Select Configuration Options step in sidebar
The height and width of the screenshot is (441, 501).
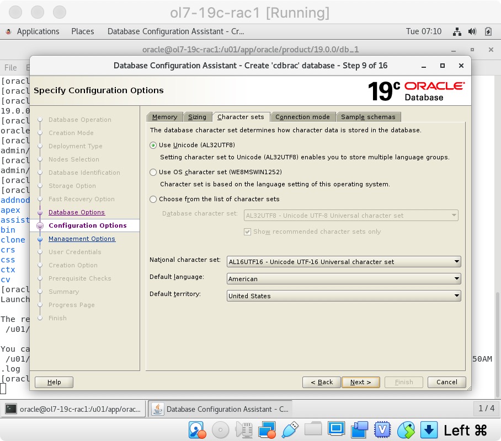coord(88,225)
